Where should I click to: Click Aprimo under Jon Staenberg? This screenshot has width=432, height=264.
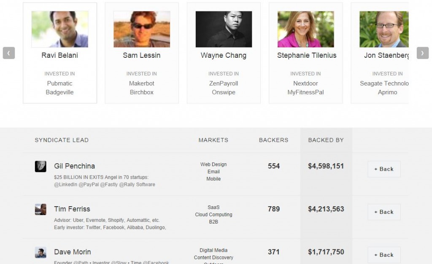pos(387,92)
